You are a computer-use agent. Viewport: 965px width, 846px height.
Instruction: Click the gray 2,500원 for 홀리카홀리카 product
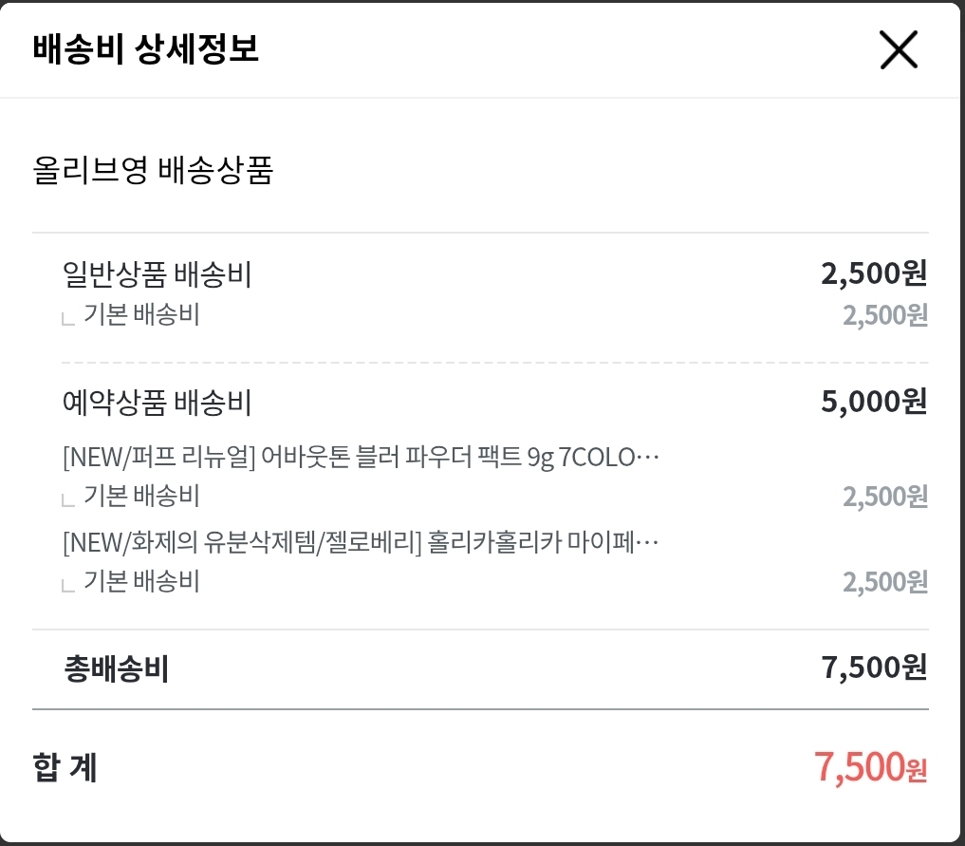click(x=884, y=581)
